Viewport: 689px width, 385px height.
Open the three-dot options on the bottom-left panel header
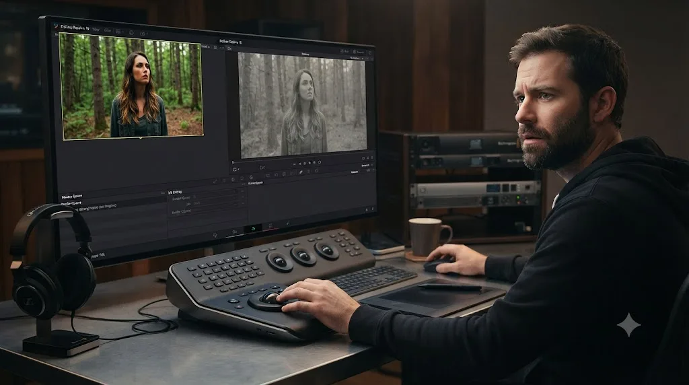point(163,193)
